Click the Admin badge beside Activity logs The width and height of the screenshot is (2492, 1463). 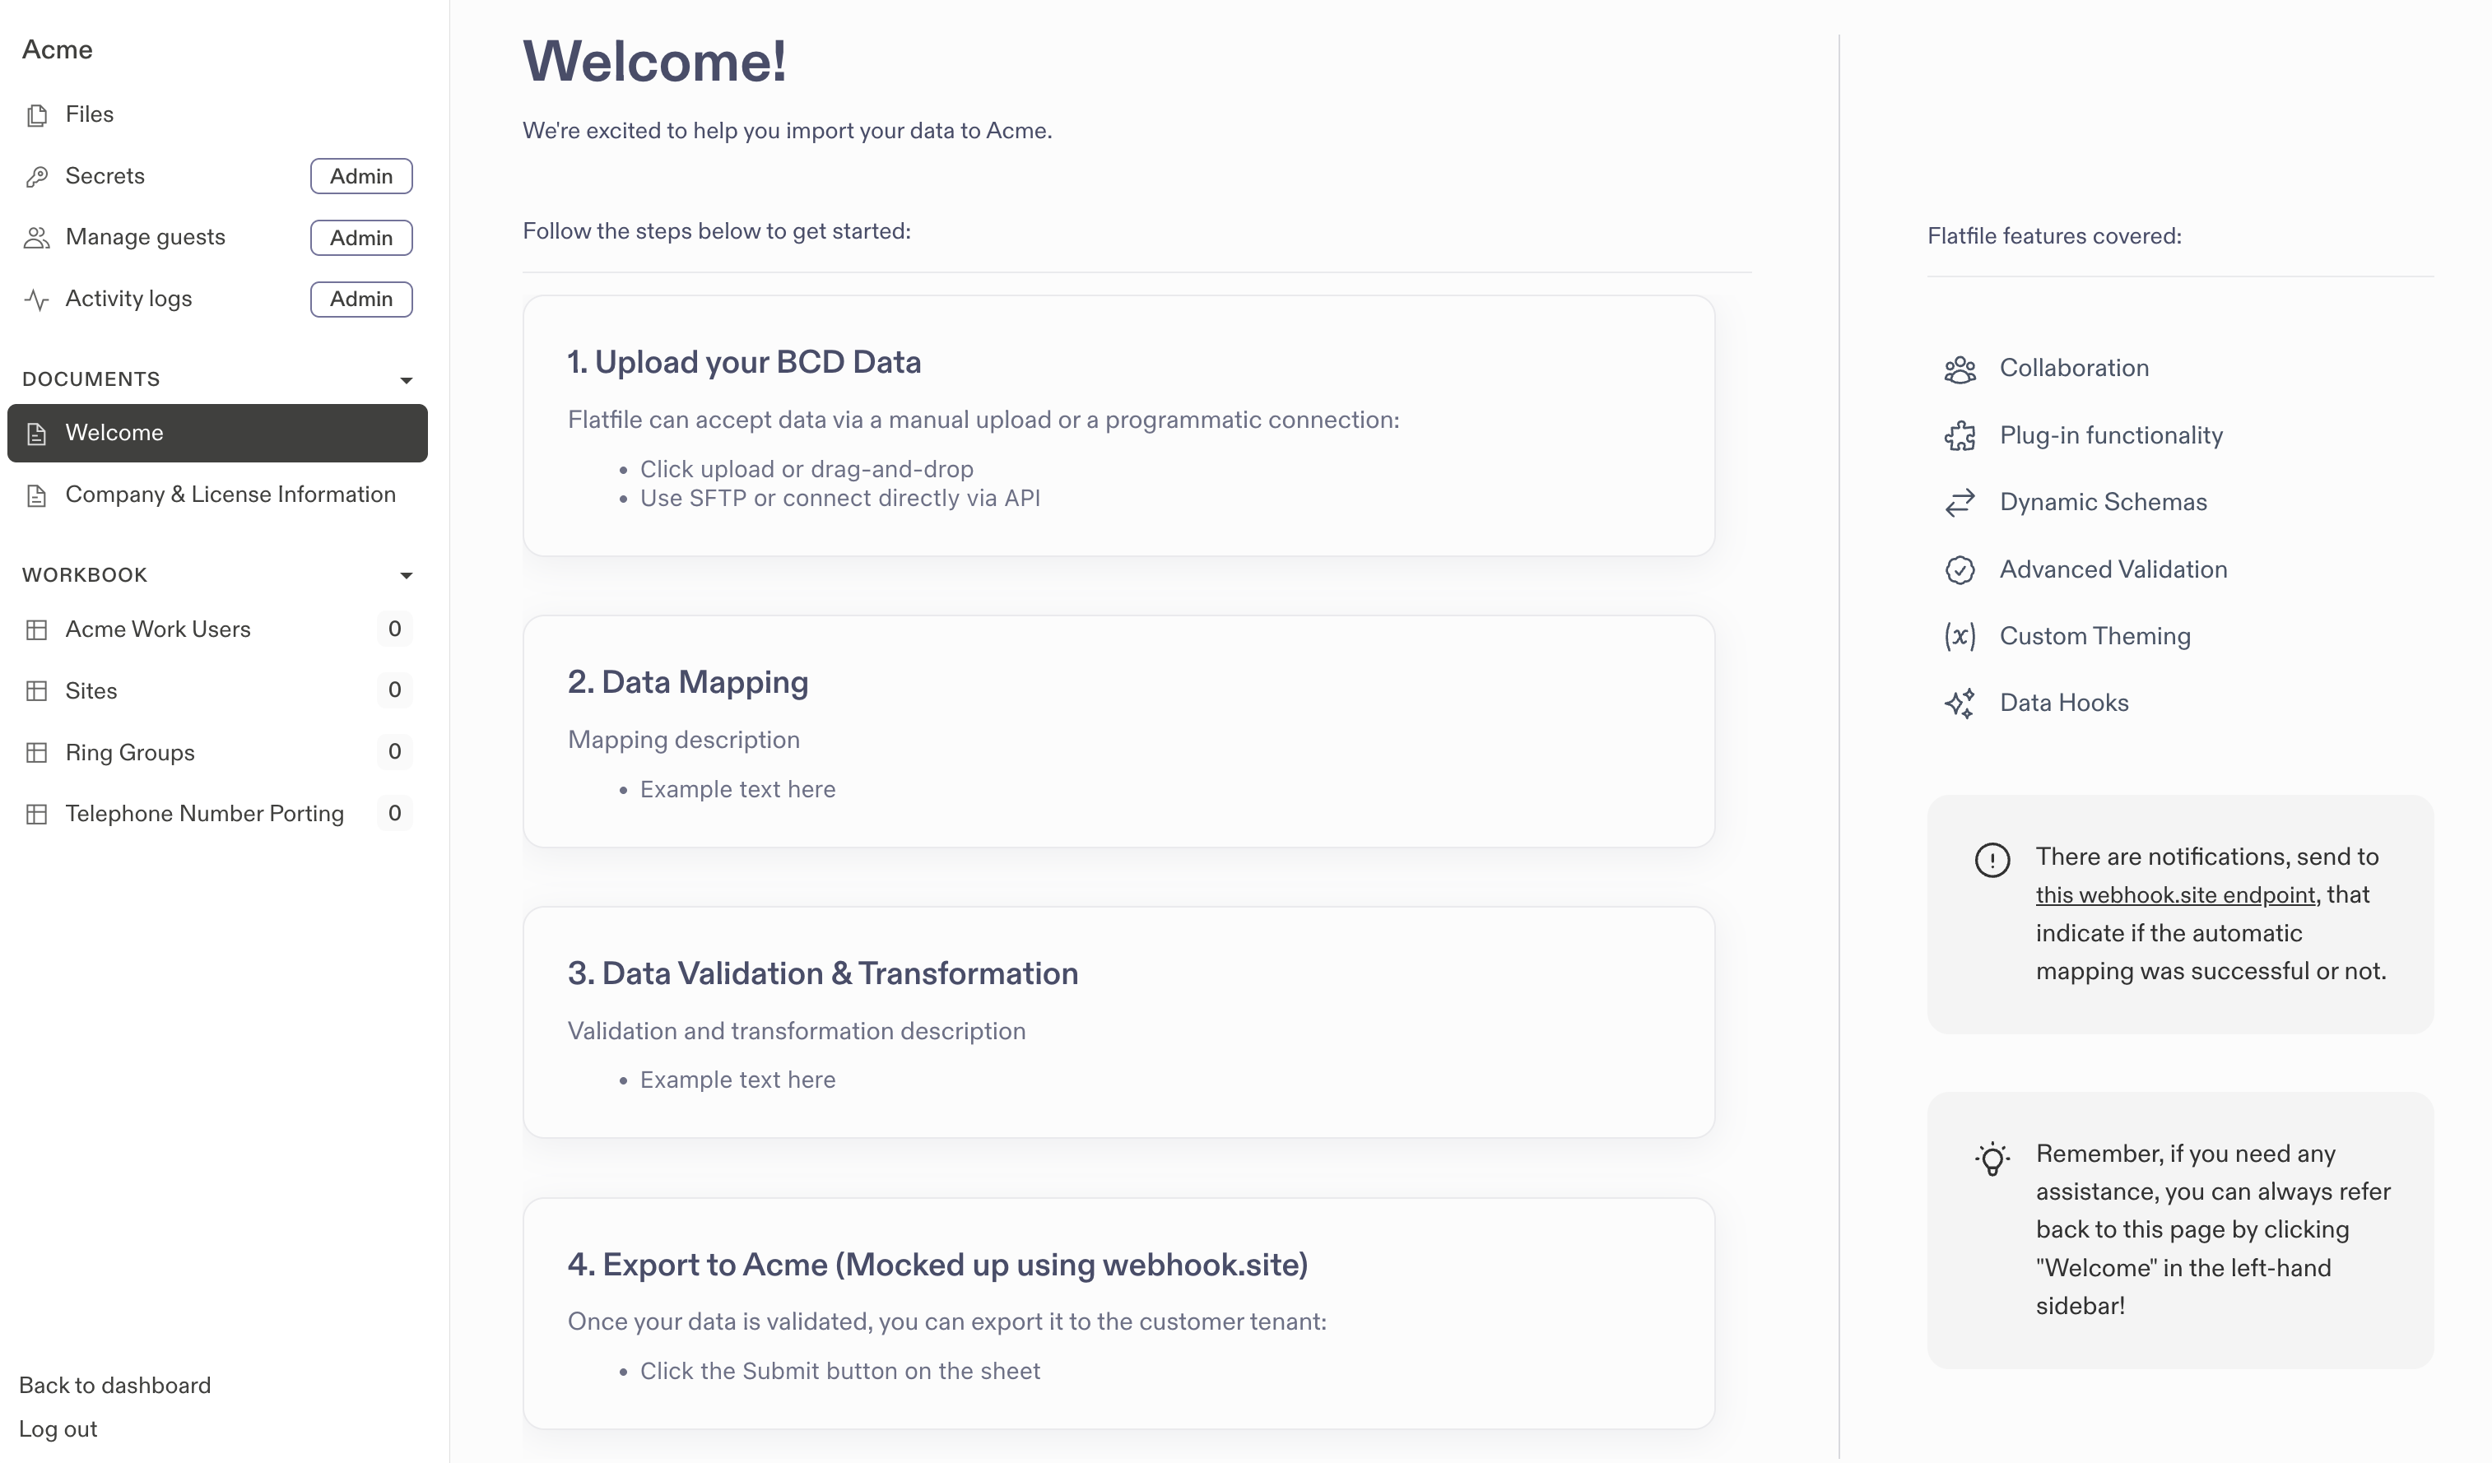(361, 299)
